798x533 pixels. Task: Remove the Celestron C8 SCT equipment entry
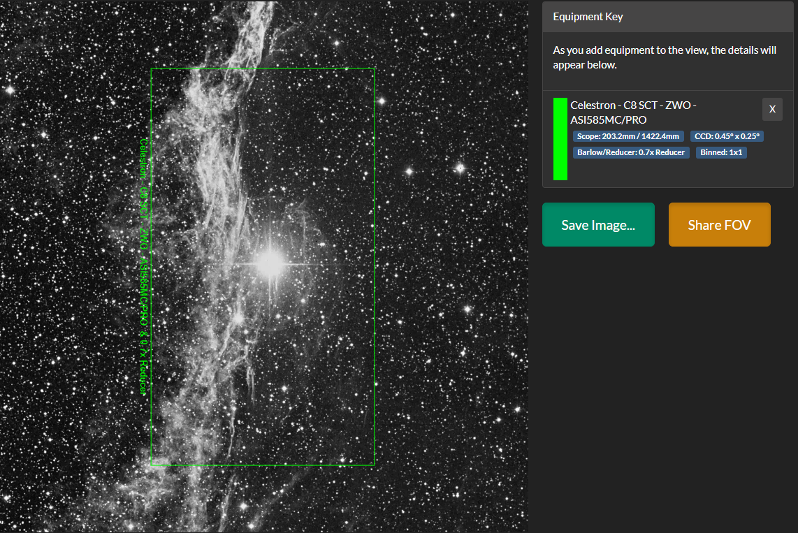click(772, 110)
